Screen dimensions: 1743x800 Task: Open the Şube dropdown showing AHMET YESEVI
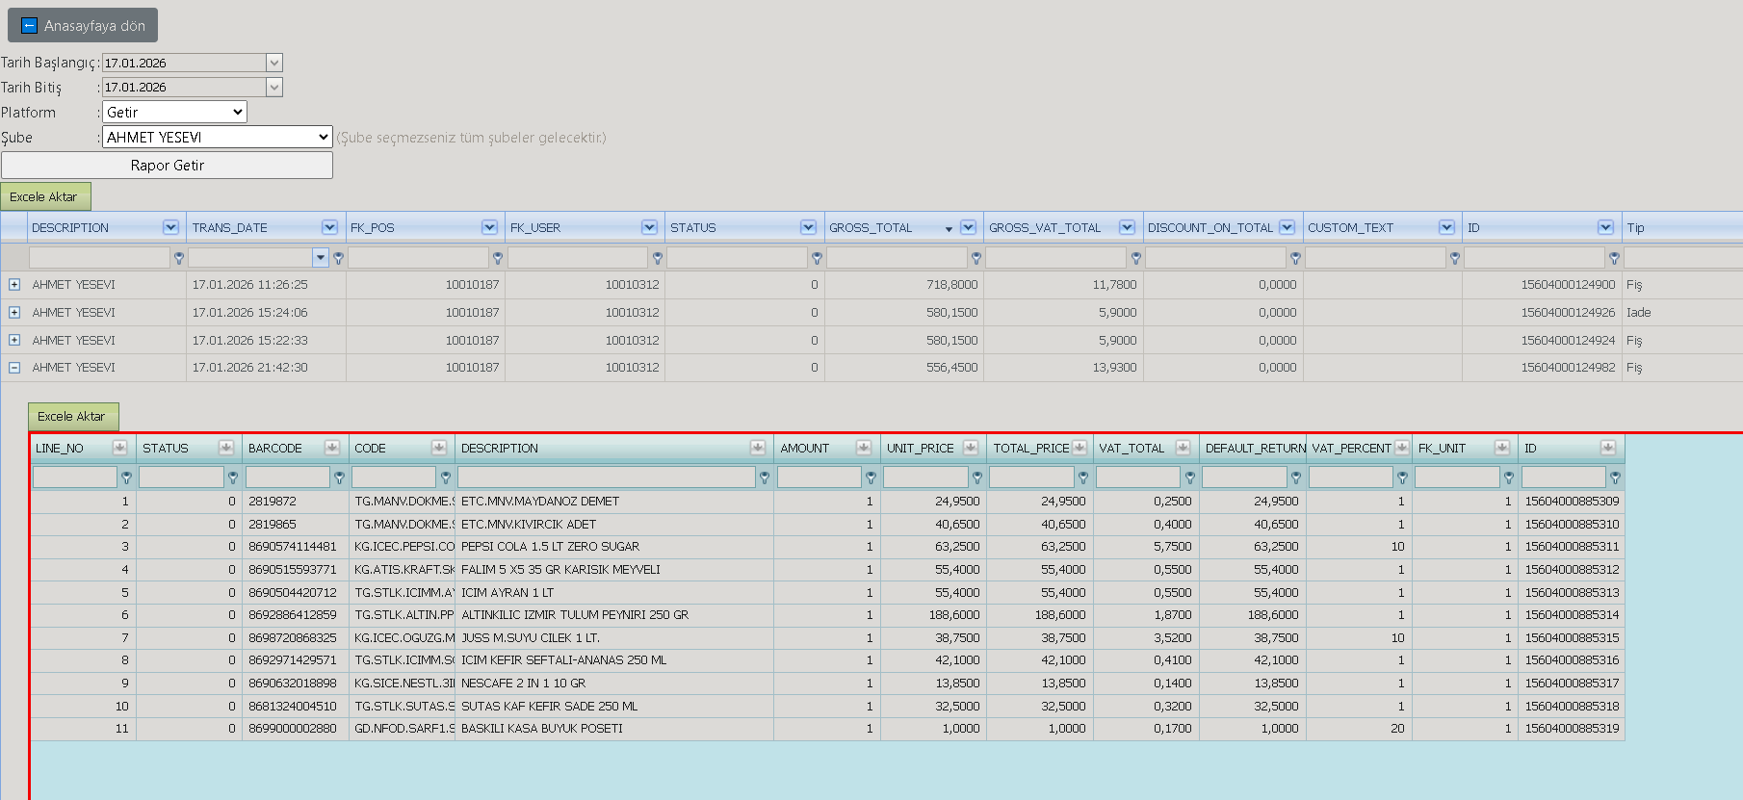point(218,138)
